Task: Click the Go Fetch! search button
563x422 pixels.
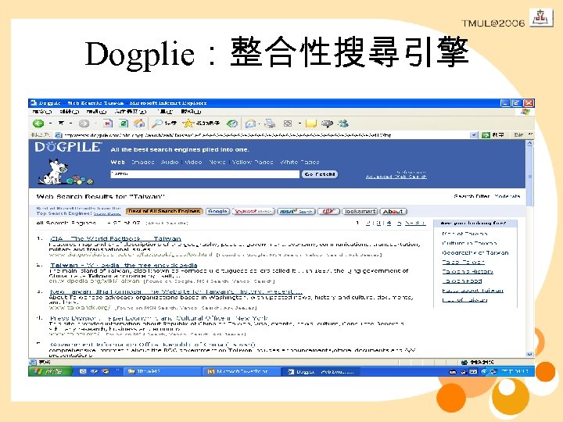Action: pyautogui.click(x=320, y=174)
